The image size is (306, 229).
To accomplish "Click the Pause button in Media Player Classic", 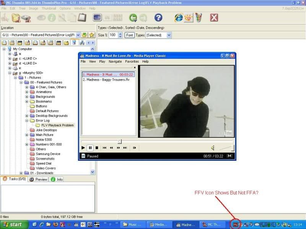I will [90, 148].
